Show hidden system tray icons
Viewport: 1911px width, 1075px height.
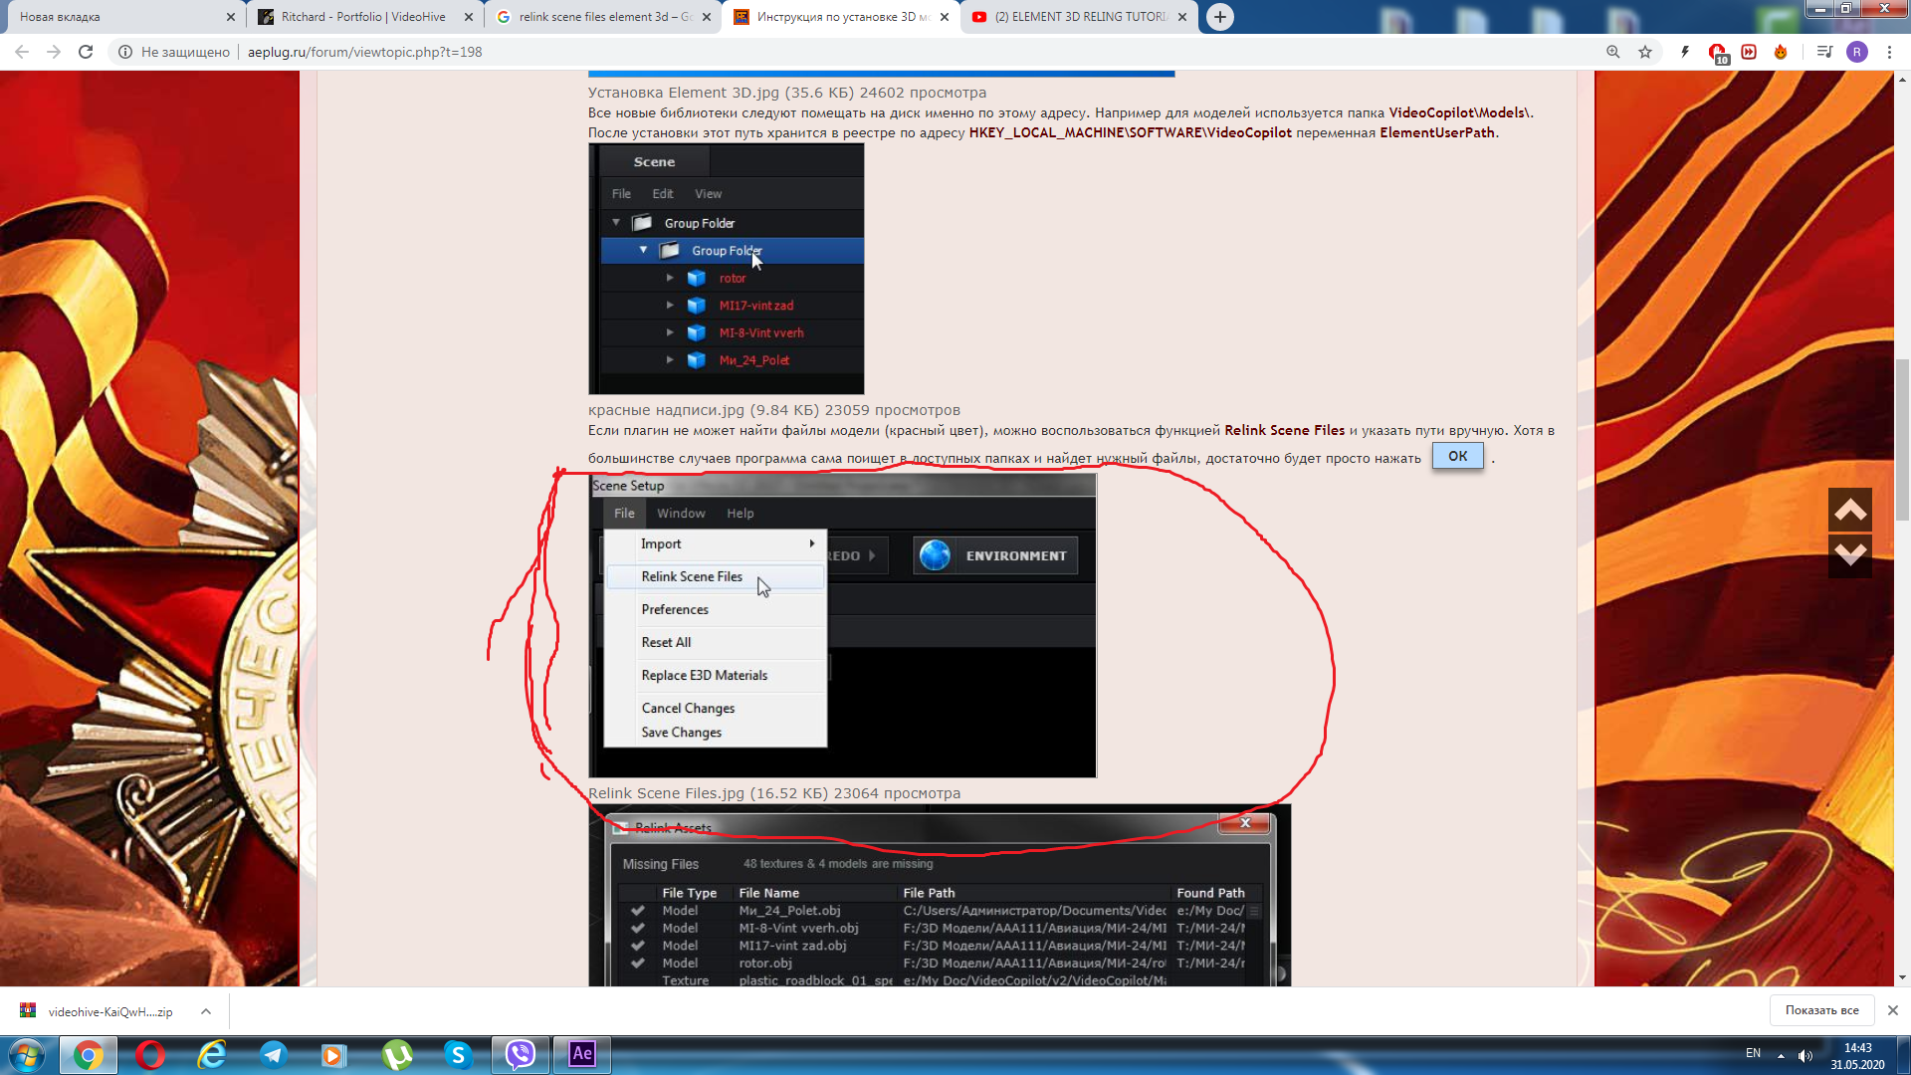tap(1781, 1055)
